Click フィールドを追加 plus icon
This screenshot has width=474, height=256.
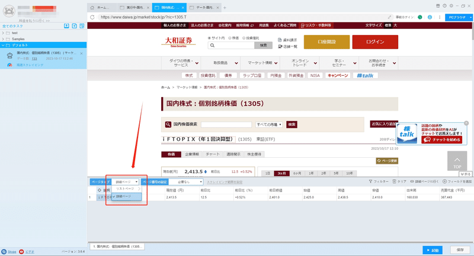coord(444,182)
